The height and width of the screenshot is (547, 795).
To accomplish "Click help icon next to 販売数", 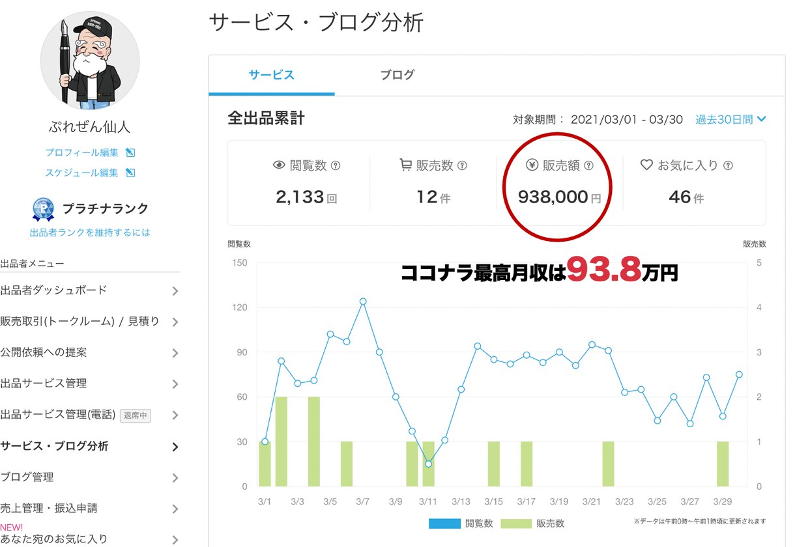I will pos(462,165).
